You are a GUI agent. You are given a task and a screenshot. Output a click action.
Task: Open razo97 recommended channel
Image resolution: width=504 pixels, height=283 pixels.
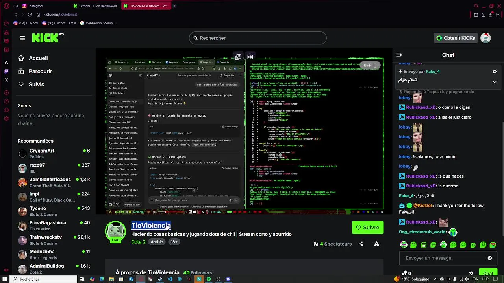pyautogui.click(x=54, y=168)
